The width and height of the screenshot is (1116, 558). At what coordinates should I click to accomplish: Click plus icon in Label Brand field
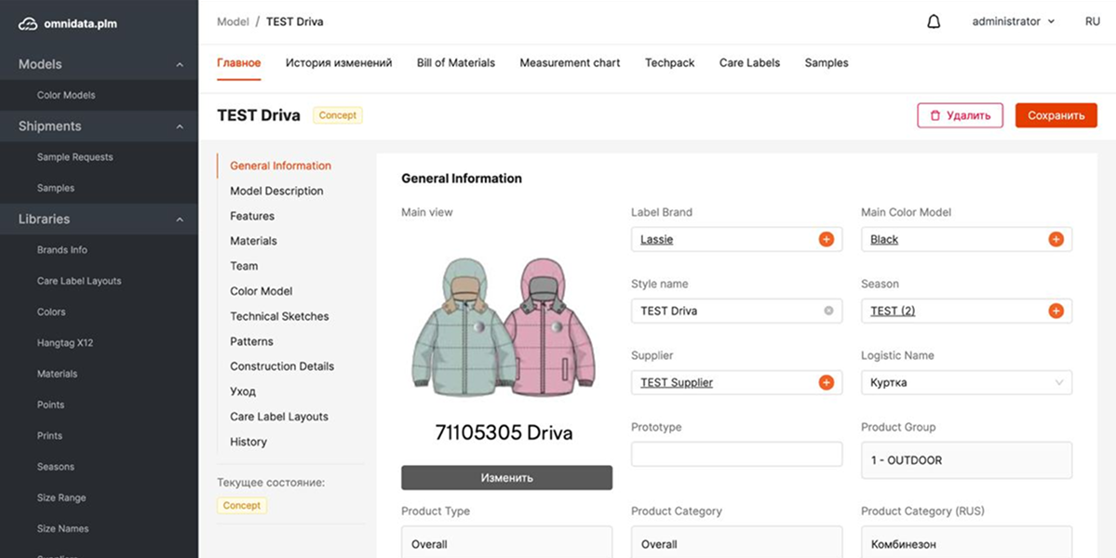click(826, 239)
